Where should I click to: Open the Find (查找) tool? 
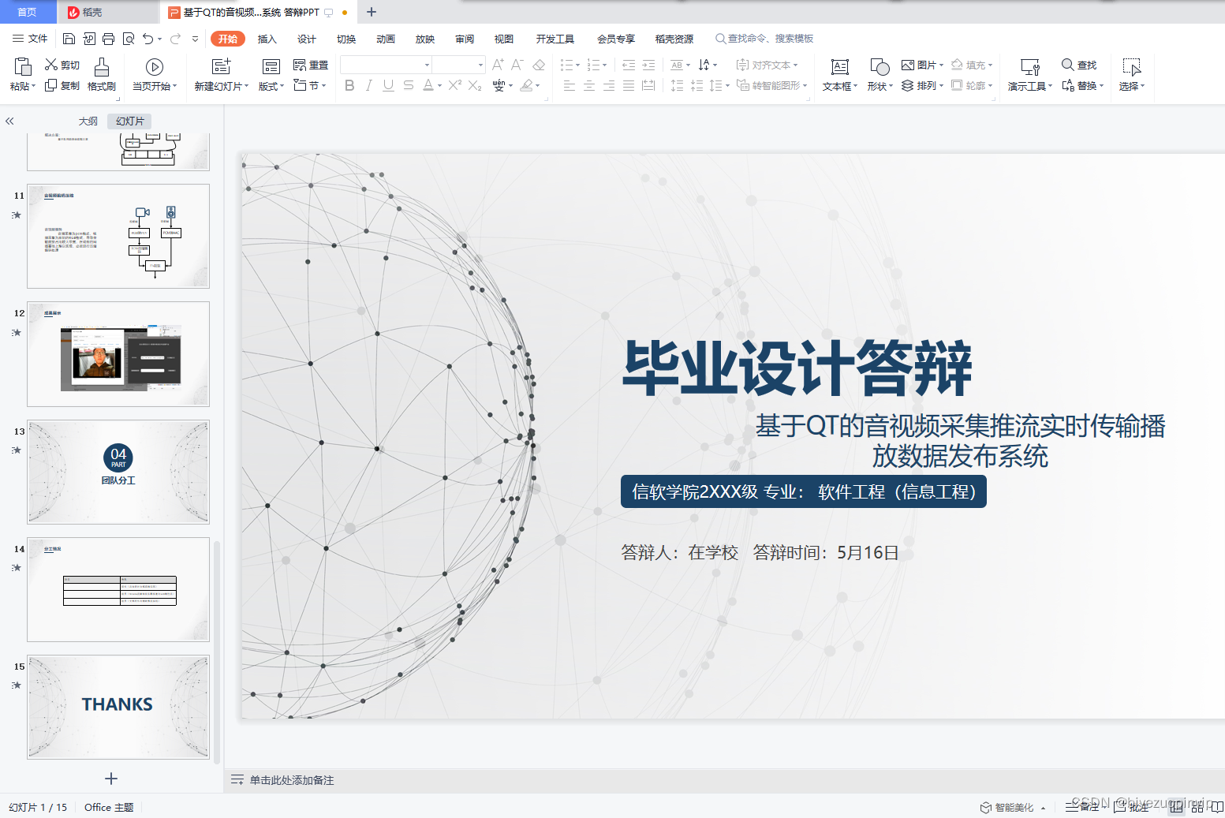click(x=1080, y=65)
